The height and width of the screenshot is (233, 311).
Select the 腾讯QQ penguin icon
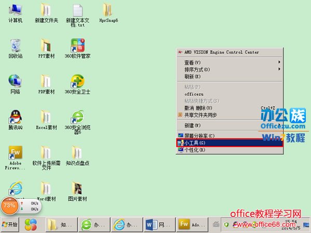(15, 120)
